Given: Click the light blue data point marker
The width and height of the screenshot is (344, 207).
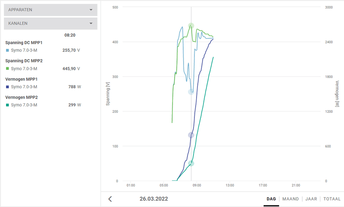Looking at the screenshot, I should (x=191, y=92).
